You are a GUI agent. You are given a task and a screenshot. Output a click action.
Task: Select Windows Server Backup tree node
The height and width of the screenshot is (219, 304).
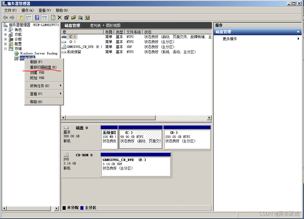click(x=38, y=53)
